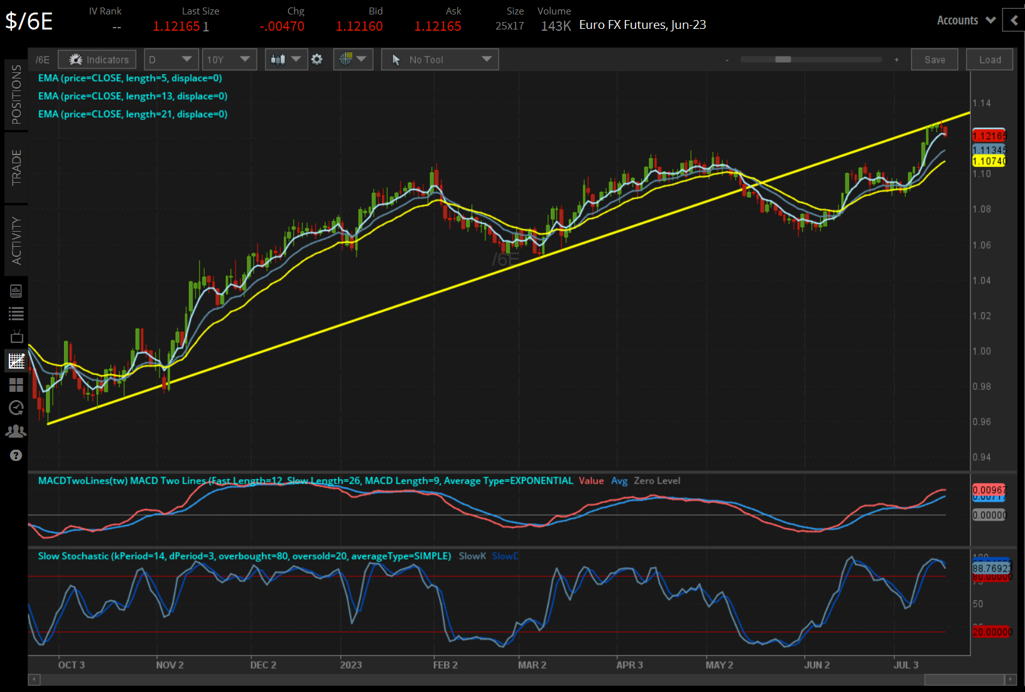The image size is (1025, 692).
Task: Open the No Tool drawing dropdown
Action: pyautogui.click(x=440, y=59)
